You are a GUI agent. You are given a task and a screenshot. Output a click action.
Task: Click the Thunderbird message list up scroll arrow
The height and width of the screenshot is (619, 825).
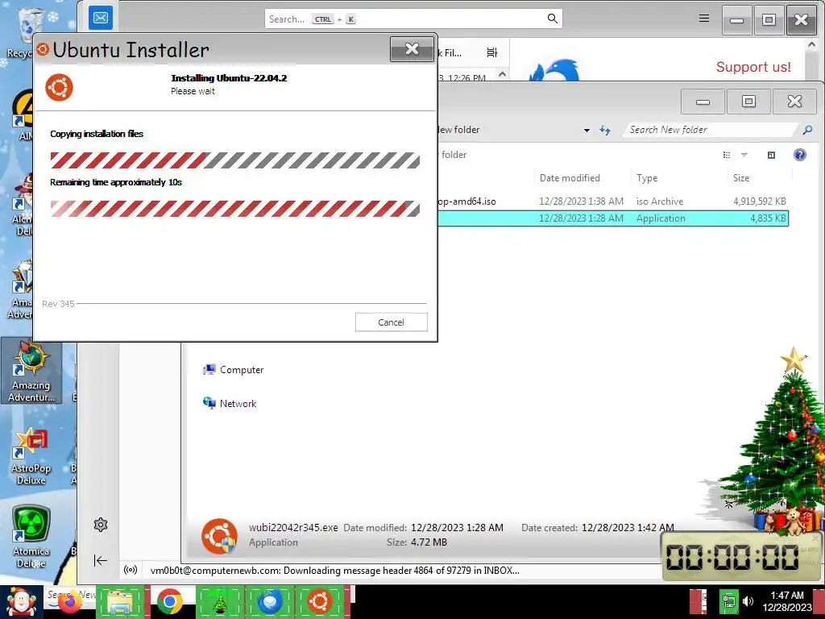503,74
